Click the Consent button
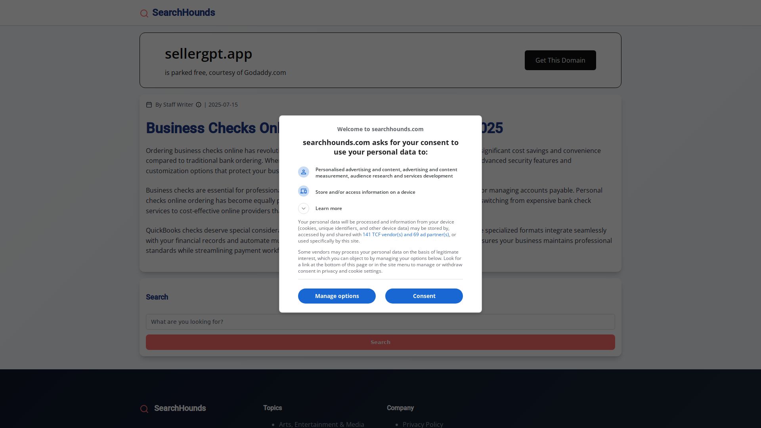This screenshot has width=761, height=428. (x=424, y=296)
